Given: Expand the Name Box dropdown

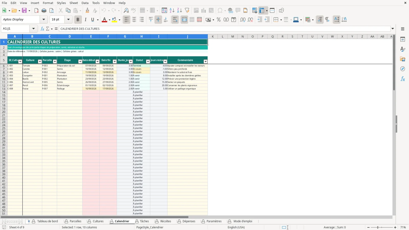Looking at the screenshot, I should (33, 29).
